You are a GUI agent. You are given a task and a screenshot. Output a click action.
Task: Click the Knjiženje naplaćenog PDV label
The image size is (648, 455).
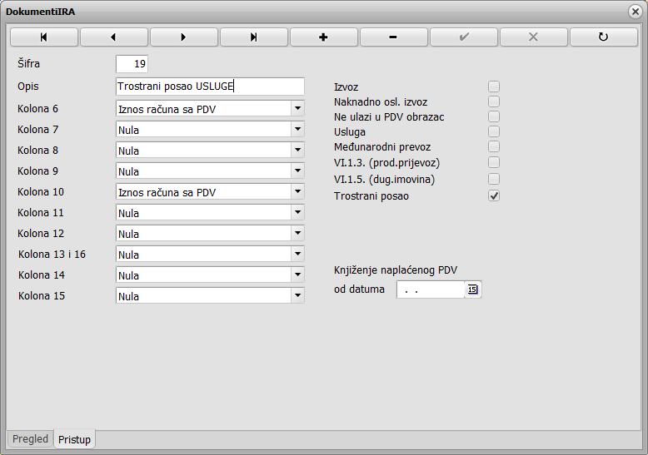(396, 270)
